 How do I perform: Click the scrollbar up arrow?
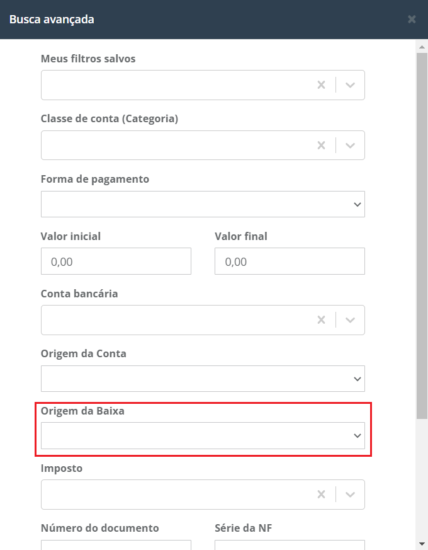(422, 47)
